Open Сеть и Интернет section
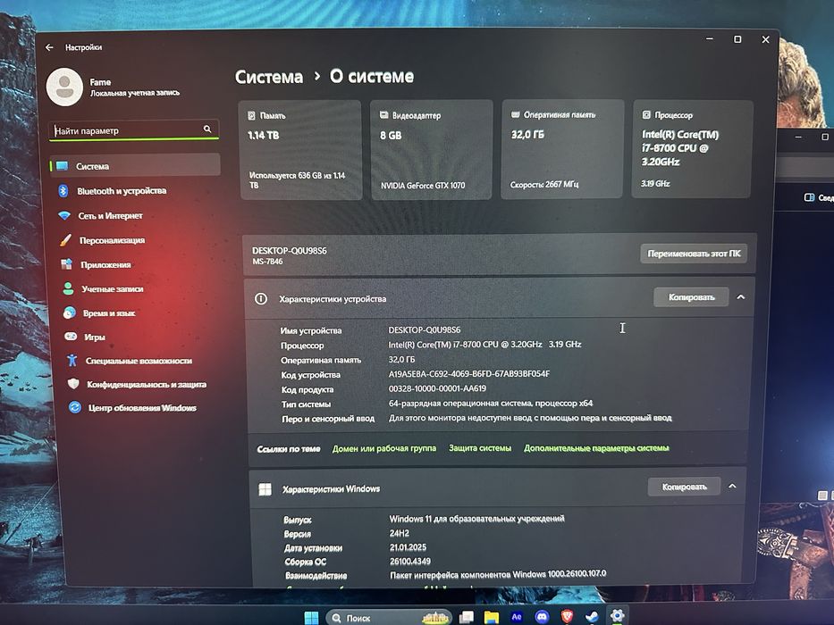This screenshot has height=625, width=834. (110, 216)
